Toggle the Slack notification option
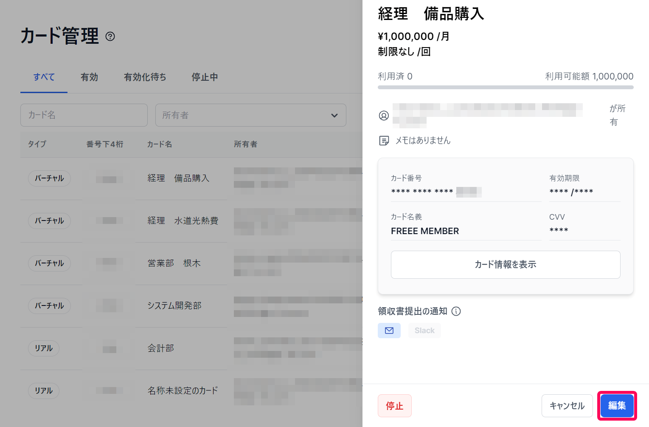Viewport: 649px width, 427px height. click(424, 331)
